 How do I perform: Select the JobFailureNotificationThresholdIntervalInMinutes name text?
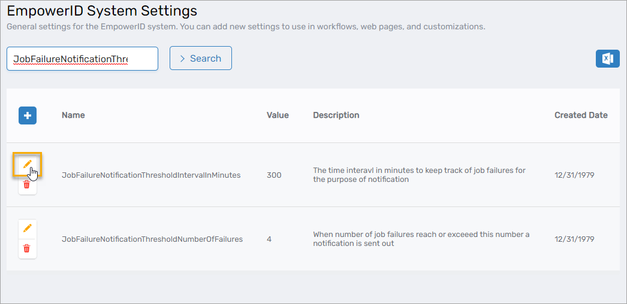click(151, 175)
